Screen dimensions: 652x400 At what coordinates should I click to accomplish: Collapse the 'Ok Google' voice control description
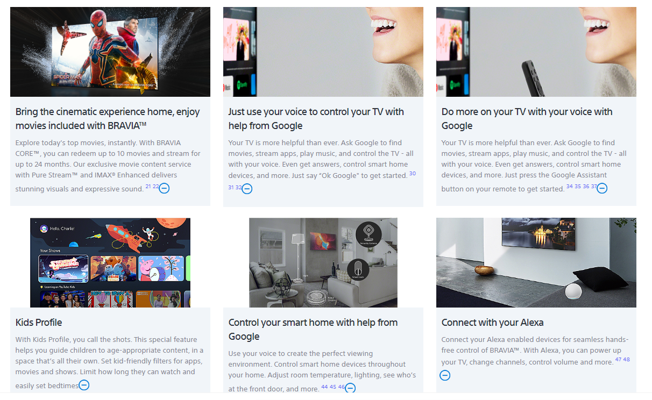click(x=247, y=189)
